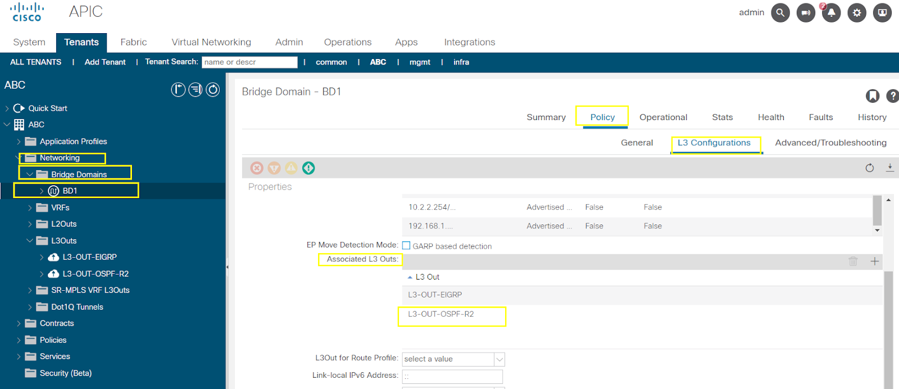Click the Quick Start icon in tree
Image resolution: width=899 pixels, height=389 pixels.
(19, 108)
